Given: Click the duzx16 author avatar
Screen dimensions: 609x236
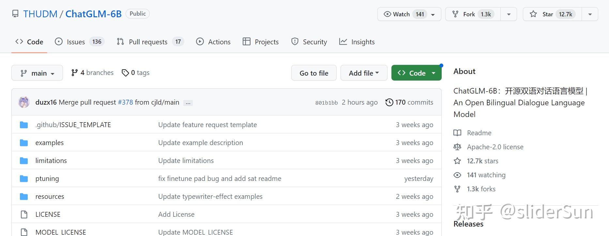Looking at the screenshot, I should (24, 102).
